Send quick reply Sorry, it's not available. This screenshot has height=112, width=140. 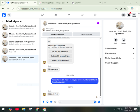click(x=60, y=60)
